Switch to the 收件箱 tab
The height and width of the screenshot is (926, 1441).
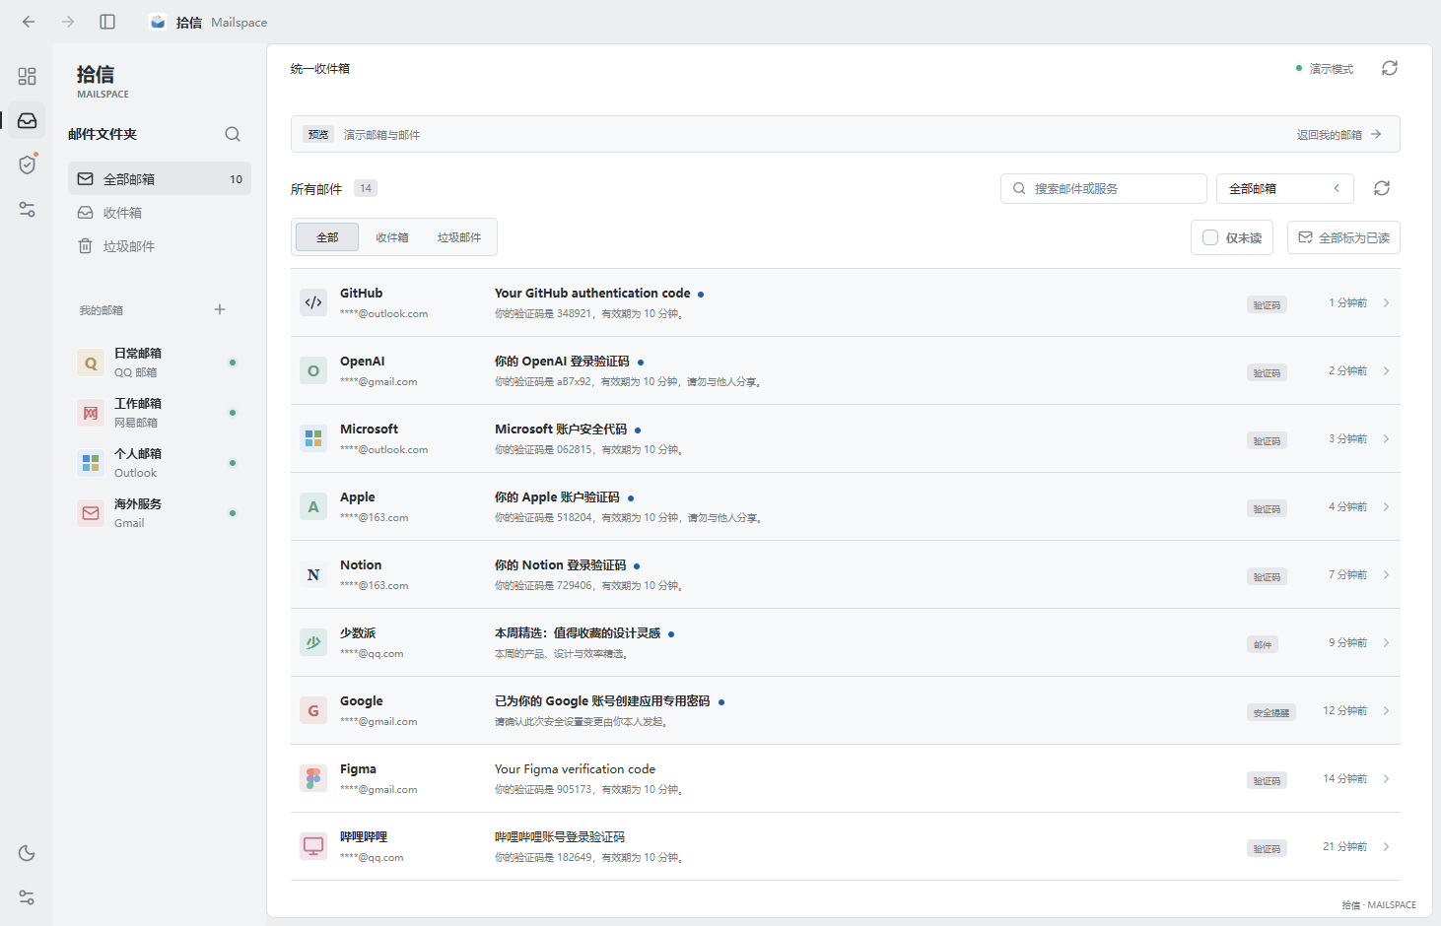tap(392, 237)
